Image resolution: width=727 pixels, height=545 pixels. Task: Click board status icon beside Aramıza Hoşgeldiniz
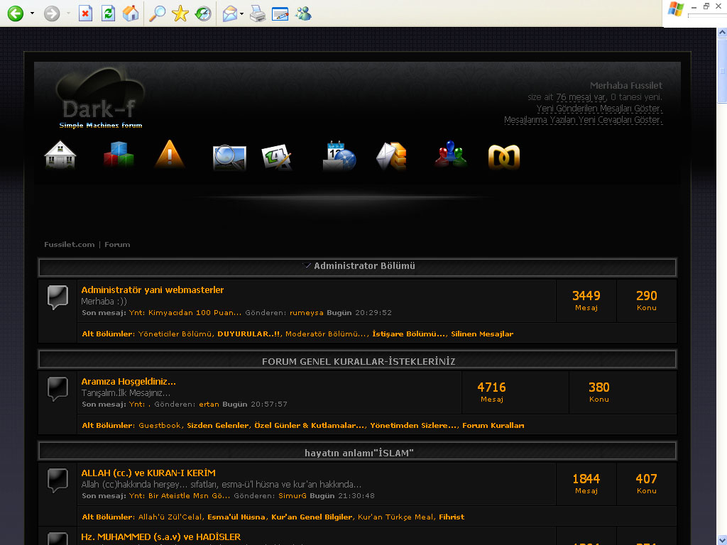58,388
